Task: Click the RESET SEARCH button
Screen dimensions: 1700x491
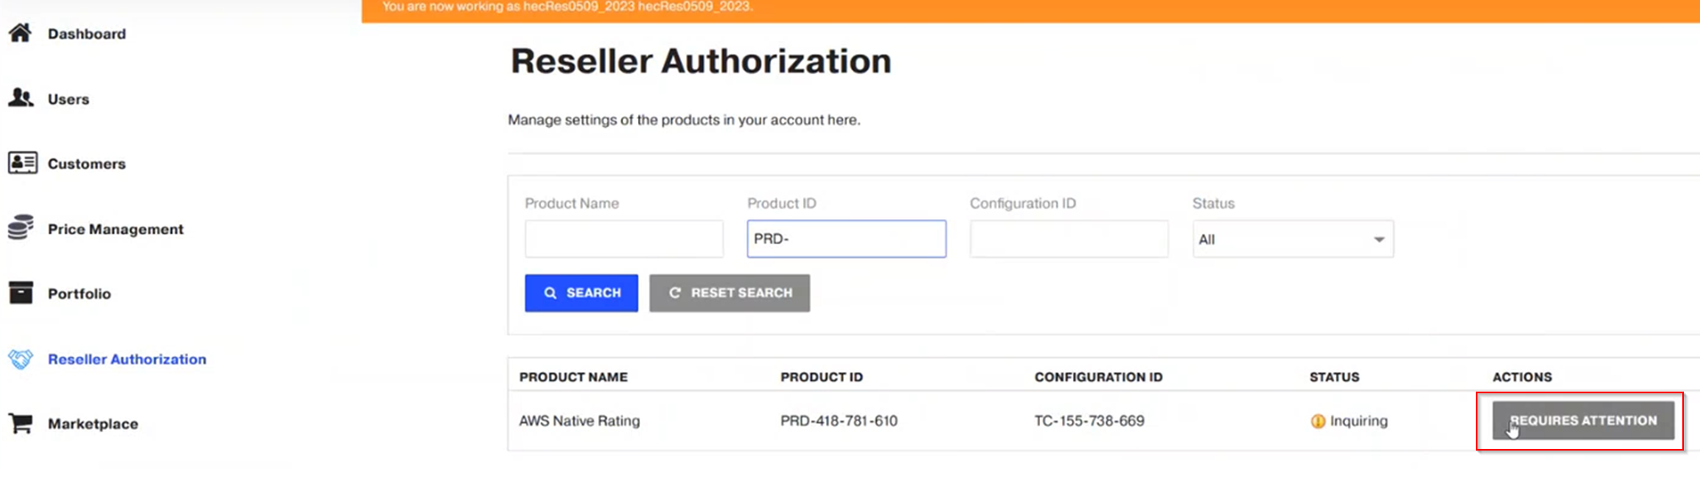Action: click(730, 293)
